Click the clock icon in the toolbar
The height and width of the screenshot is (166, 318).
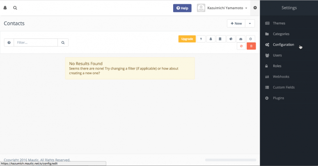tap(251, 39)
